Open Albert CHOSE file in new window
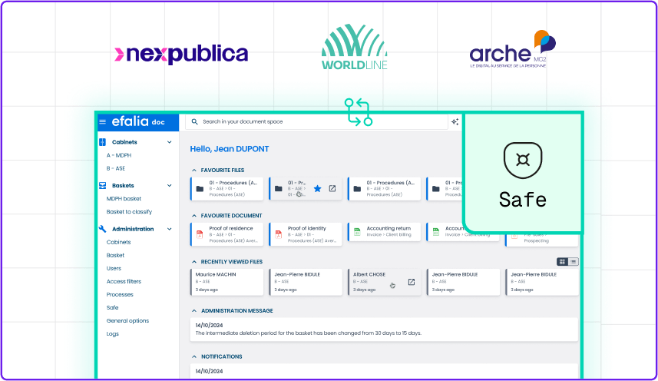The height and width of the screenshot is (381, 658). 412,282
